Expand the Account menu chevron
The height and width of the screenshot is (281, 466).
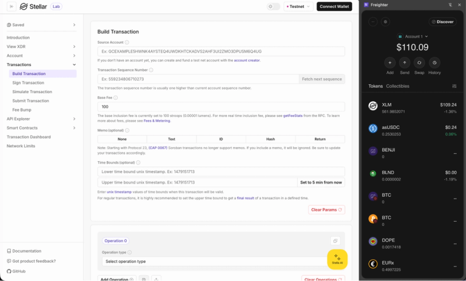[x=74, y=56]
